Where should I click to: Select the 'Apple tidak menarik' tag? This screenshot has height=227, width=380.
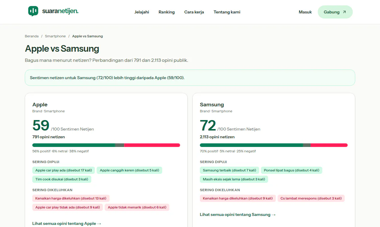click(x=137, y=207)
